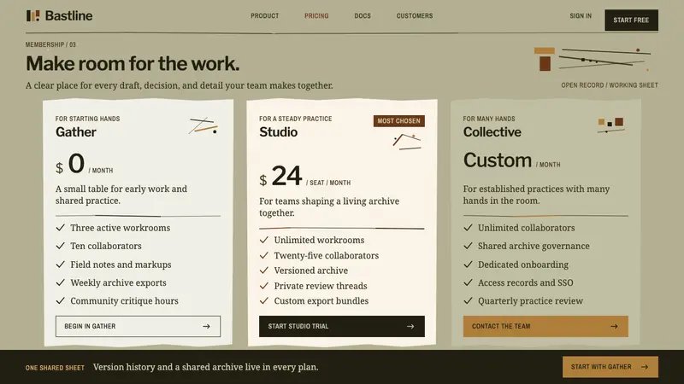Screen dimensions: 684x384
Task: Click the checkmark beside Three active workrooms
Action: click(x=60, y=228)
